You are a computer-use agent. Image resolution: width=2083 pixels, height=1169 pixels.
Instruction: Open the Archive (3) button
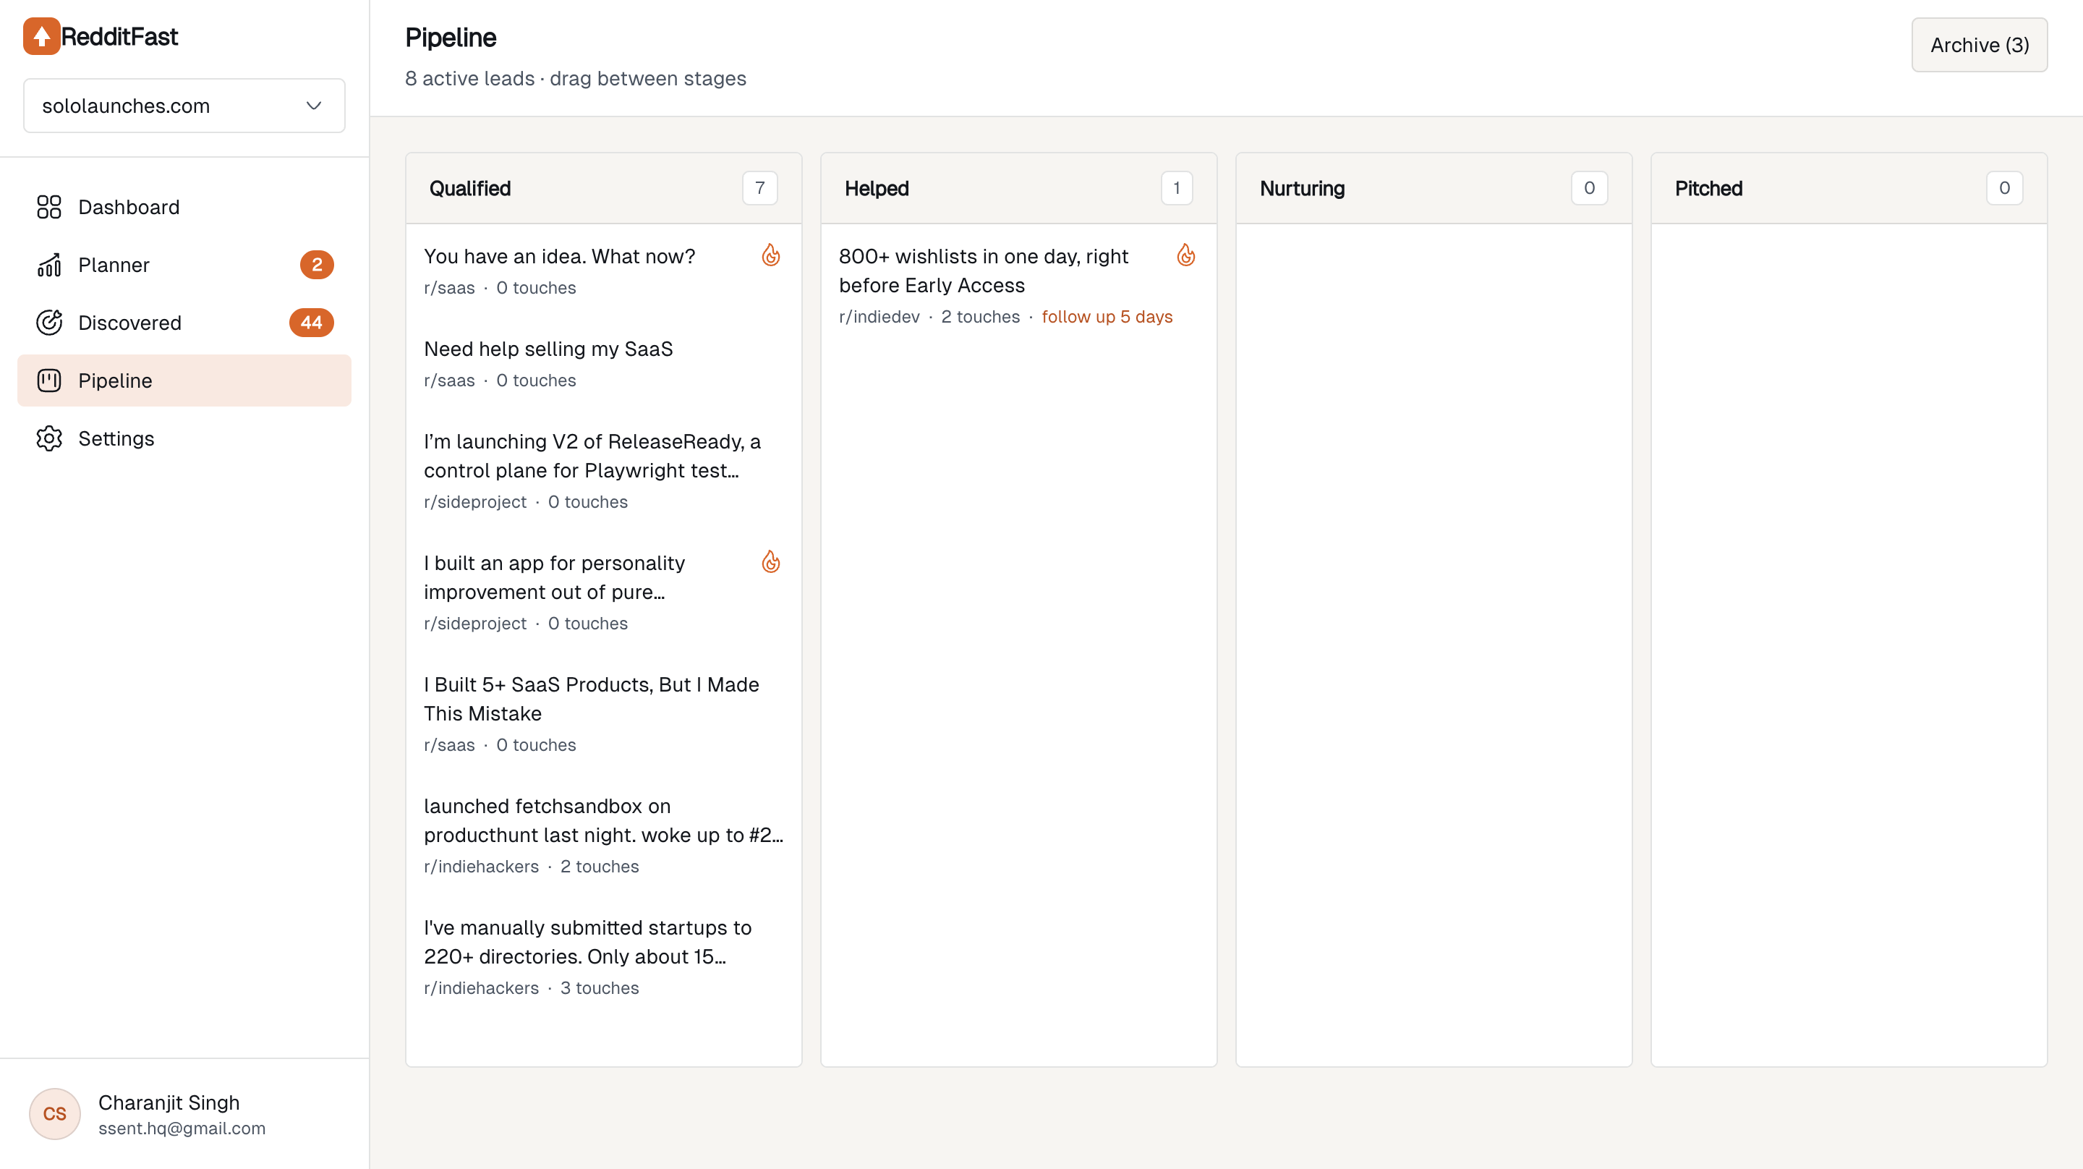click(x=1979, y=46)
